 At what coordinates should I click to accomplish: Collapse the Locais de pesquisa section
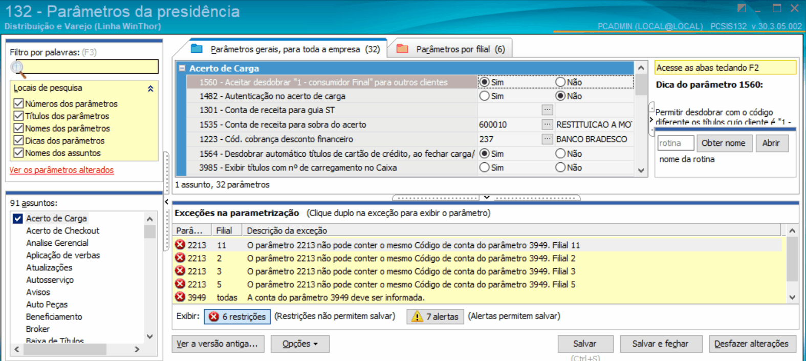pos(150,89)
